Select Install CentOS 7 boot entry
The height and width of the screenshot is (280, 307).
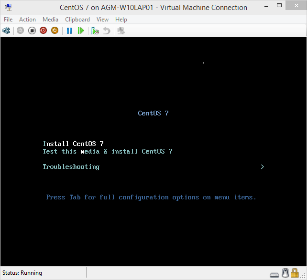coord(73,144)
